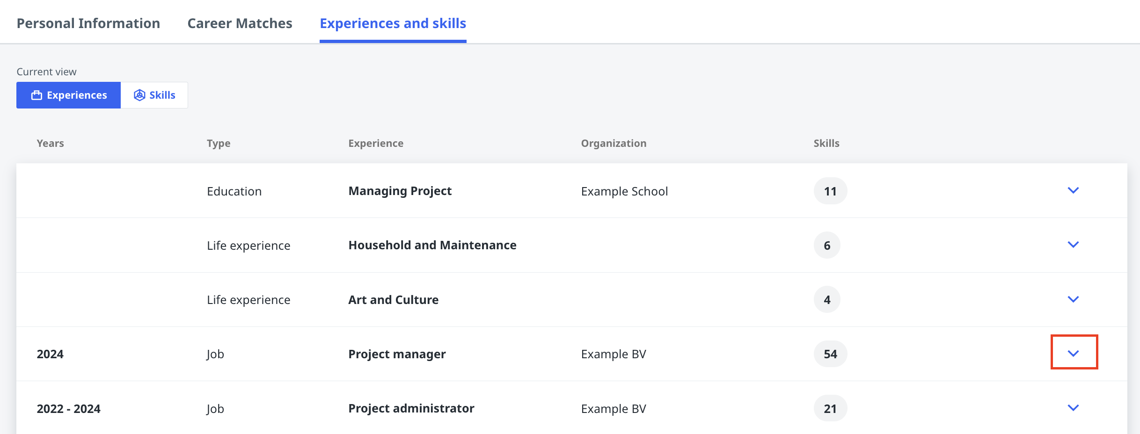Expand the Art and Culture row
This screenshot has height=434, width=1140.
coord(1073,299)
